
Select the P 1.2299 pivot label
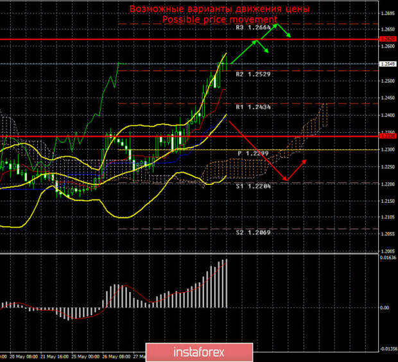[255, 153]
